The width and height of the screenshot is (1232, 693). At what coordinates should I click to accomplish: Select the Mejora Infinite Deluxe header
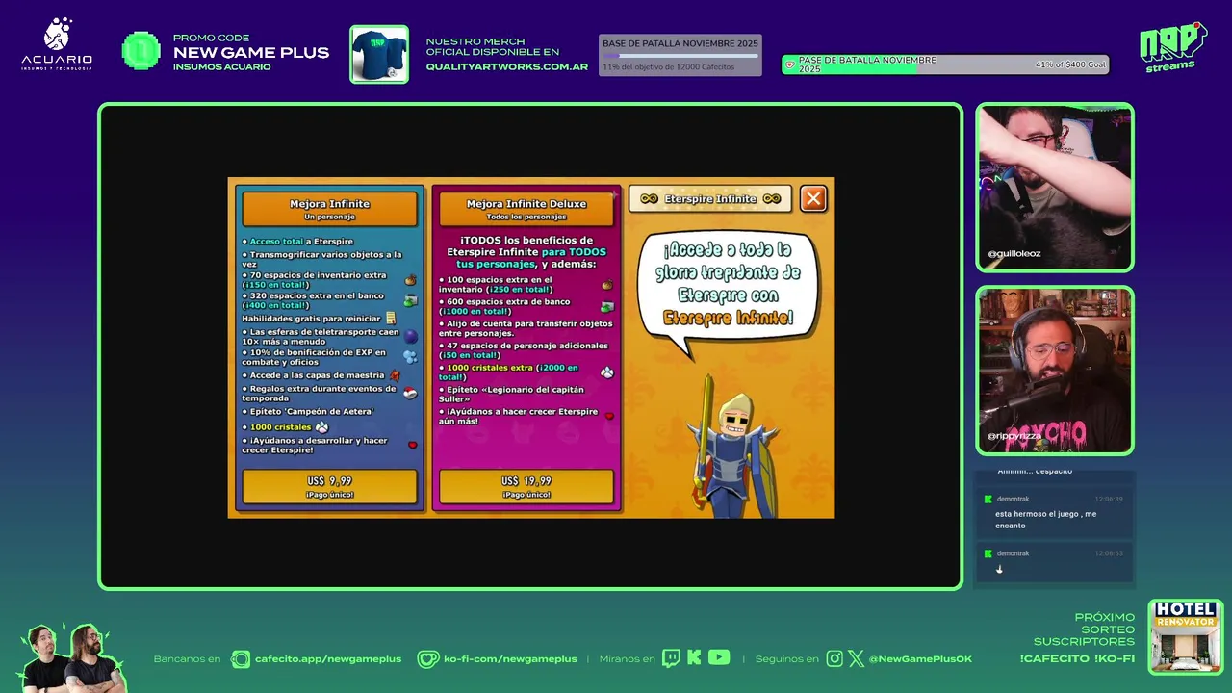click(526, 208)
